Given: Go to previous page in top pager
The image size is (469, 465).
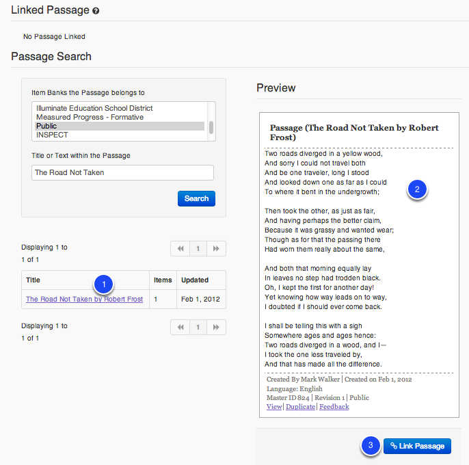Looking at the screenshot, I should point(180,249).
